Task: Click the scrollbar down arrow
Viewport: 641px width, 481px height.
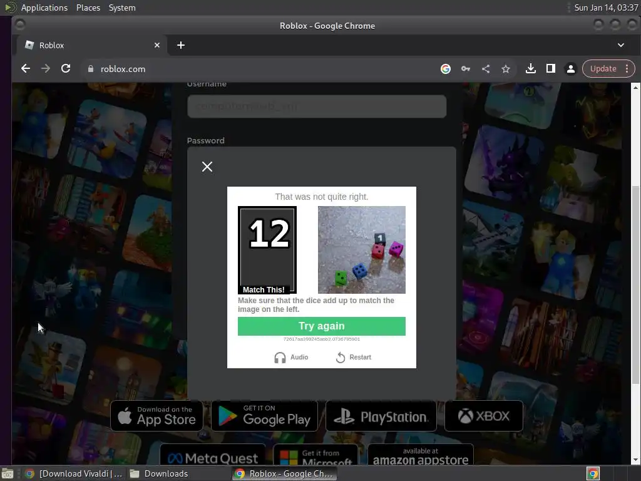Action: 635,460
